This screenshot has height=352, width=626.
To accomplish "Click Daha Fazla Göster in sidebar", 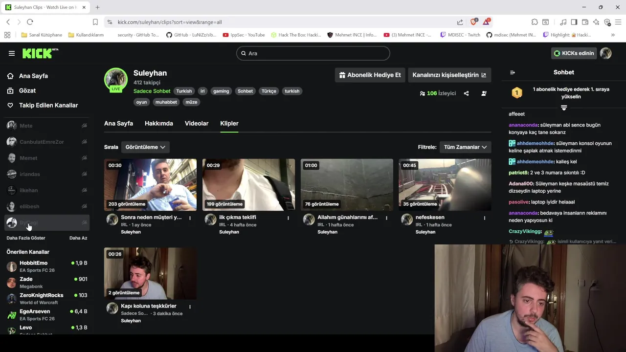I will (x=25, y=238).
